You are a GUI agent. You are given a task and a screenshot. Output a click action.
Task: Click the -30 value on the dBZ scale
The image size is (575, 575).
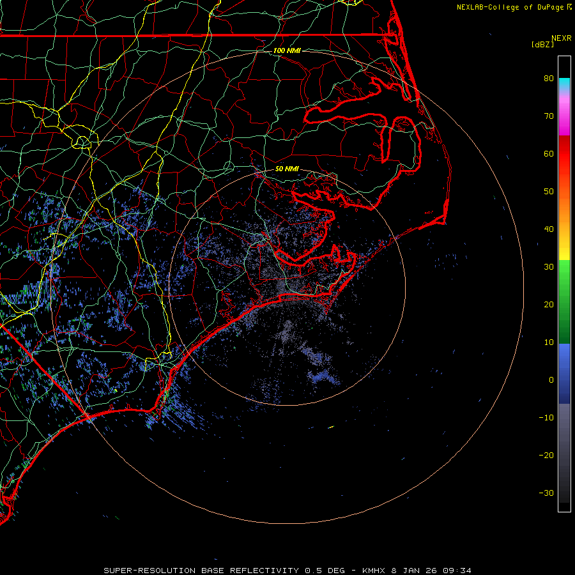pos(546,493)
